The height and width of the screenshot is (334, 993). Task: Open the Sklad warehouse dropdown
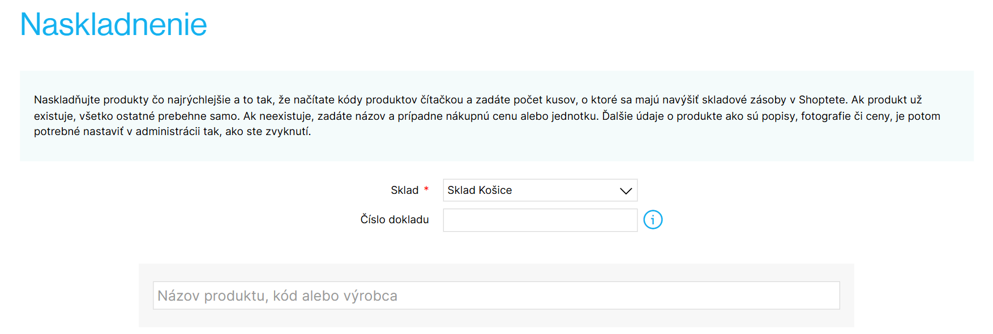pos(540,190)
